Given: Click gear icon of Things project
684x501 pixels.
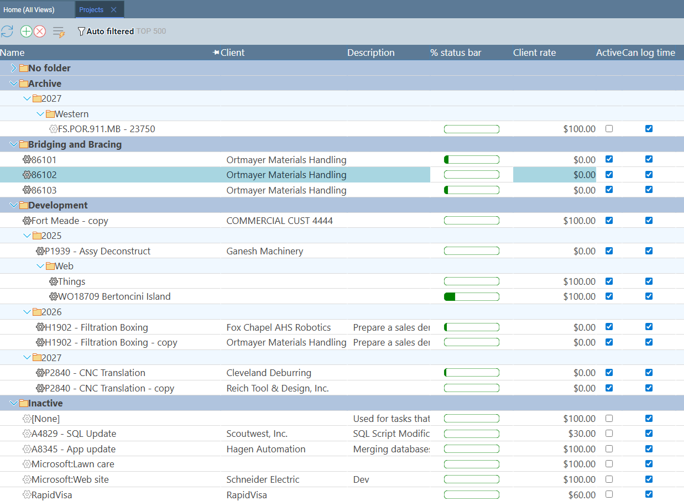Looking at the screenshot, I should point(53,281).
